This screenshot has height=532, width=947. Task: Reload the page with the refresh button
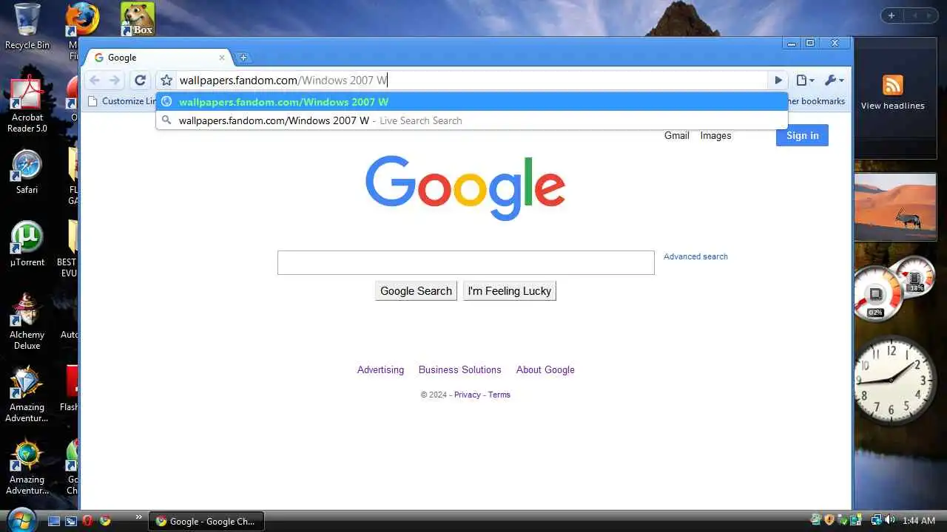click(140, 81)
